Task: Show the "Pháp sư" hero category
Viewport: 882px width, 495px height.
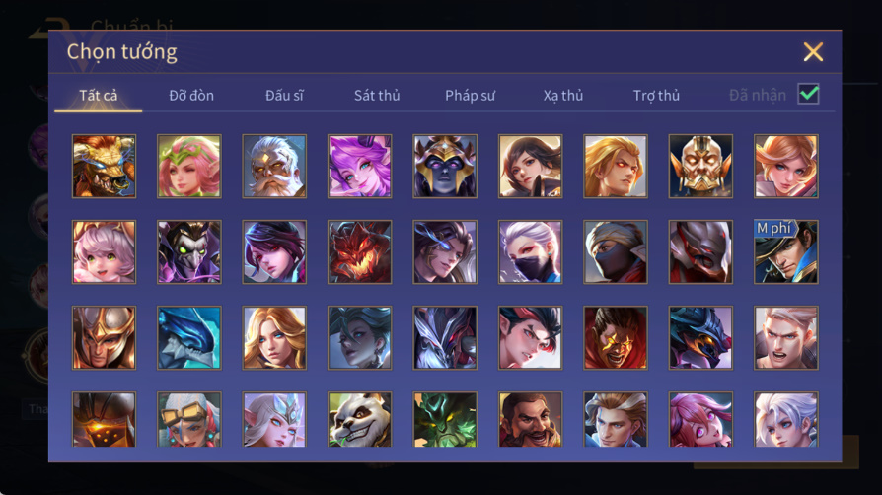Action: pyautogui.click(x=470, y=95)
